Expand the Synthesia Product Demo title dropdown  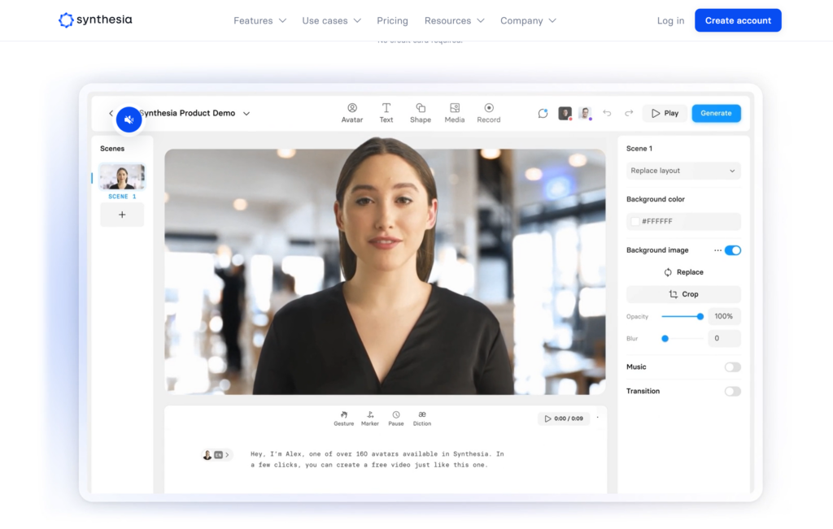coord(246,114)
